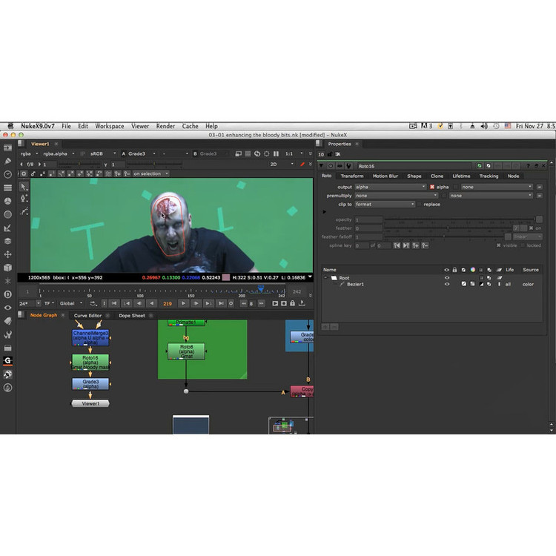Open the clip to format dropdown
Viewport: 556px width, 556px height.
(385, 204)
